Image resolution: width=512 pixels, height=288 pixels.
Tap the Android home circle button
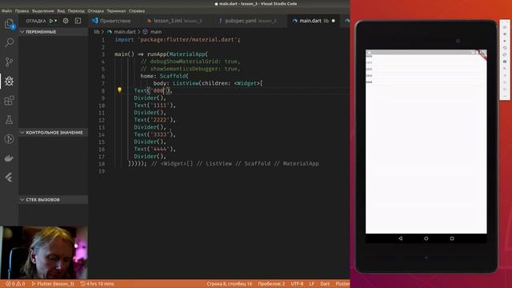[x=426, y=238]
